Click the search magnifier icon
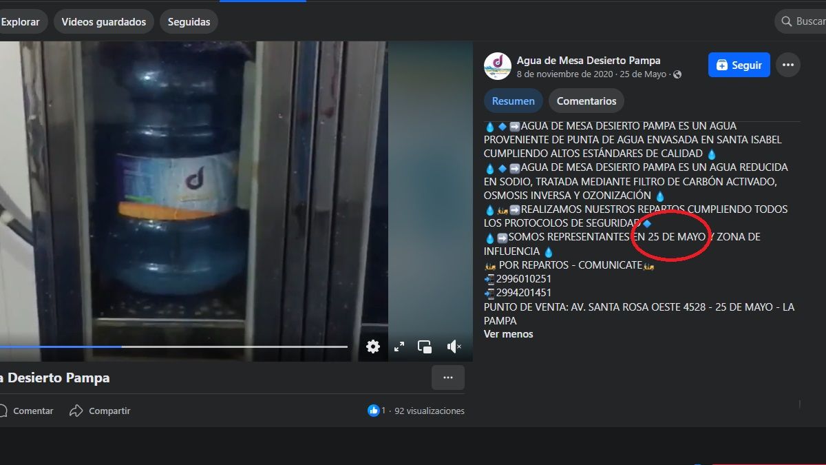 tap(786, 21)
